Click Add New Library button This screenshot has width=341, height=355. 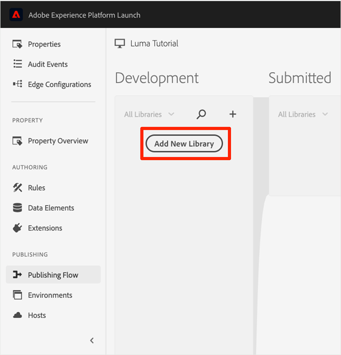(x=184, y=143)
